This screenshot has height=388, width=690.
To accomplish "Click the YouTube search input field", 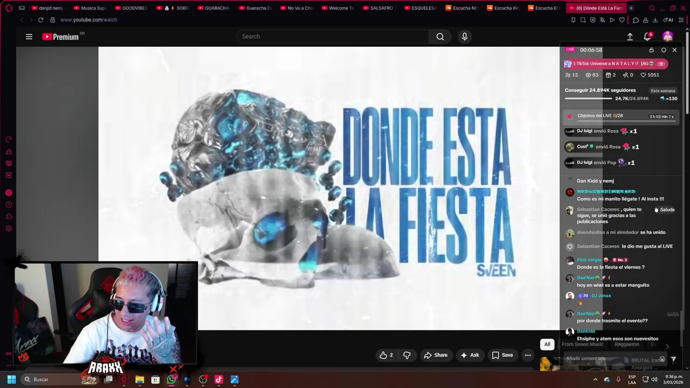I will tap(333, 37).
